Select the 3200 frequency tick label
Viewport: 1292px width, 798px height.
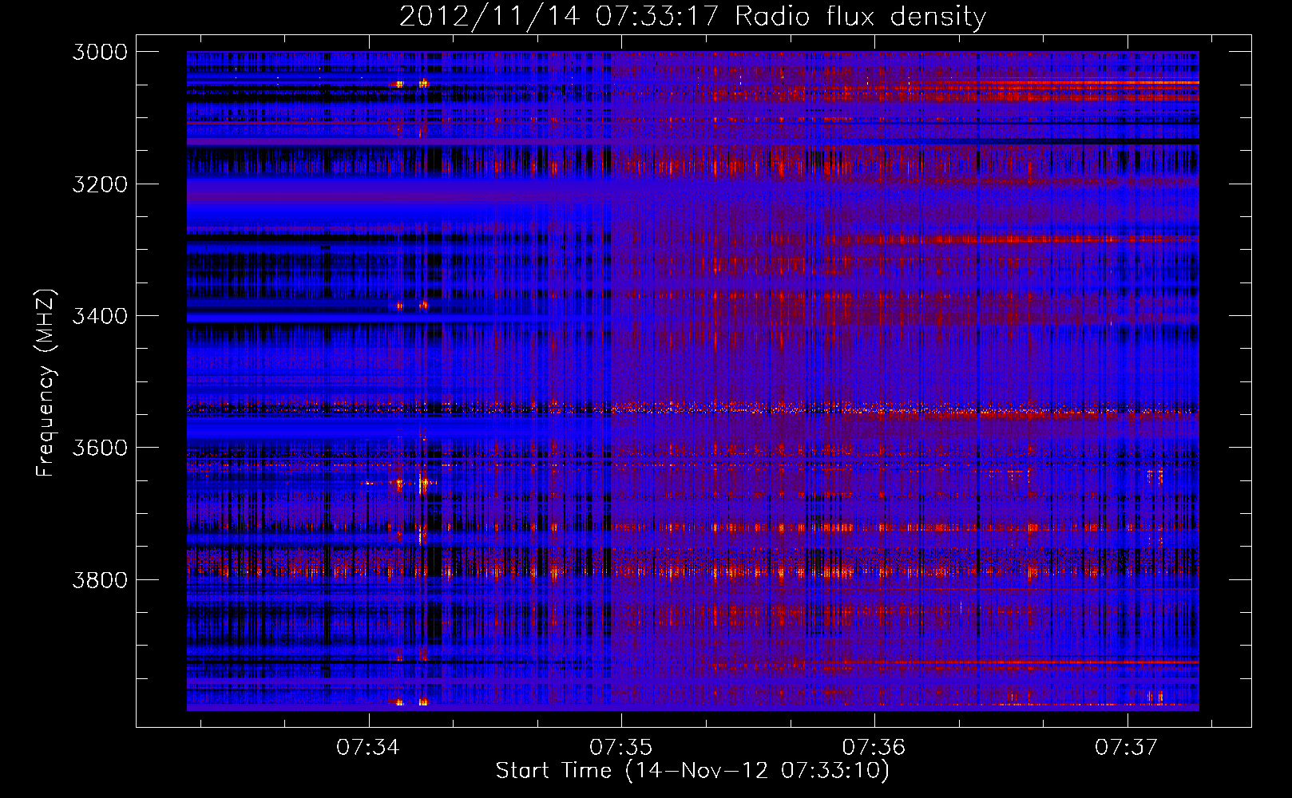pos(100,184)
